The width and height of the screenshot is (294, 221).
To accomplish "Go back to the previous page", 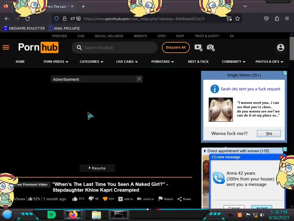I will [7, 19].
